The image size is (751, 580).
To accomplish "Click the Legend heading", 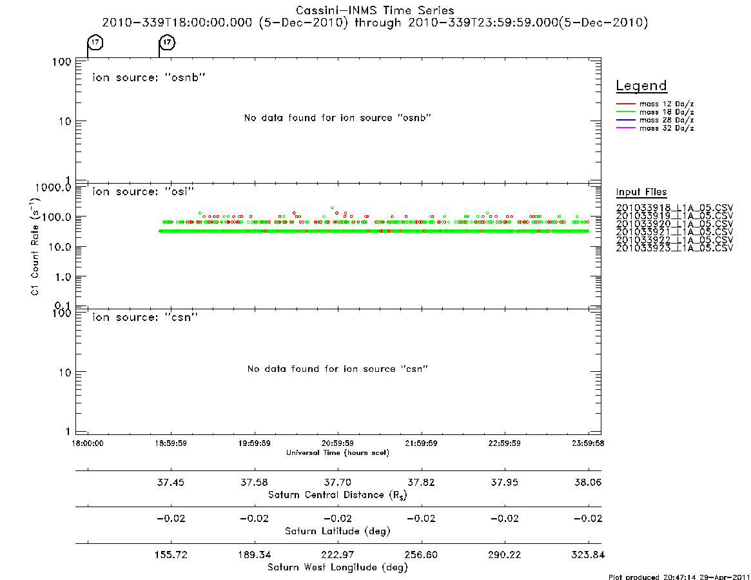I will click(x=641, y=86).
